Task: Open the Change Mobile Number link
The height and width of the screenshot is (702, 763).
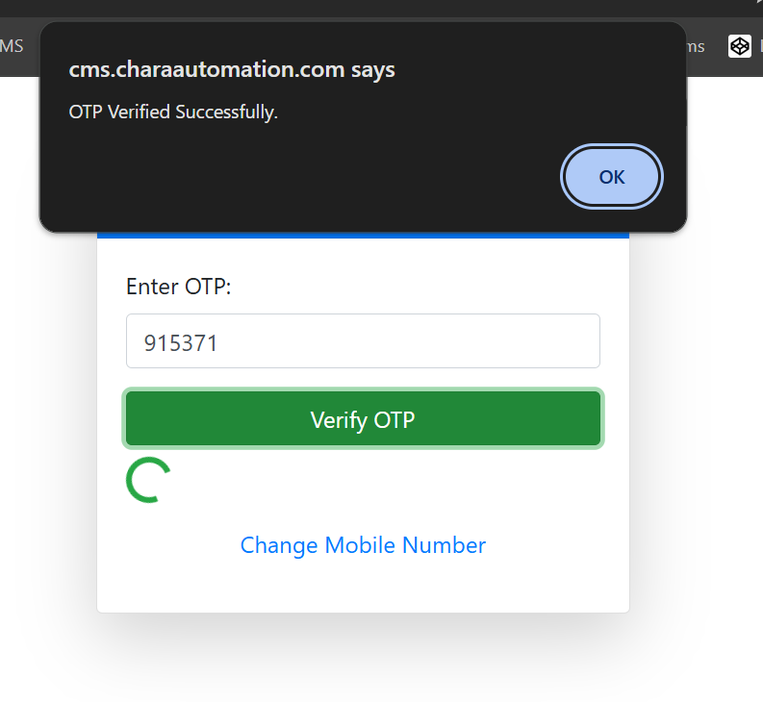Action: [363, 545]
